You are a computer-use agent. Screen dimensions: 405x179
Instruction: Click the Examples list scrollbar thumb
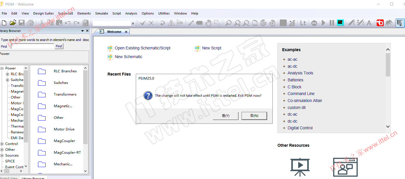click(x=388, y=65)
